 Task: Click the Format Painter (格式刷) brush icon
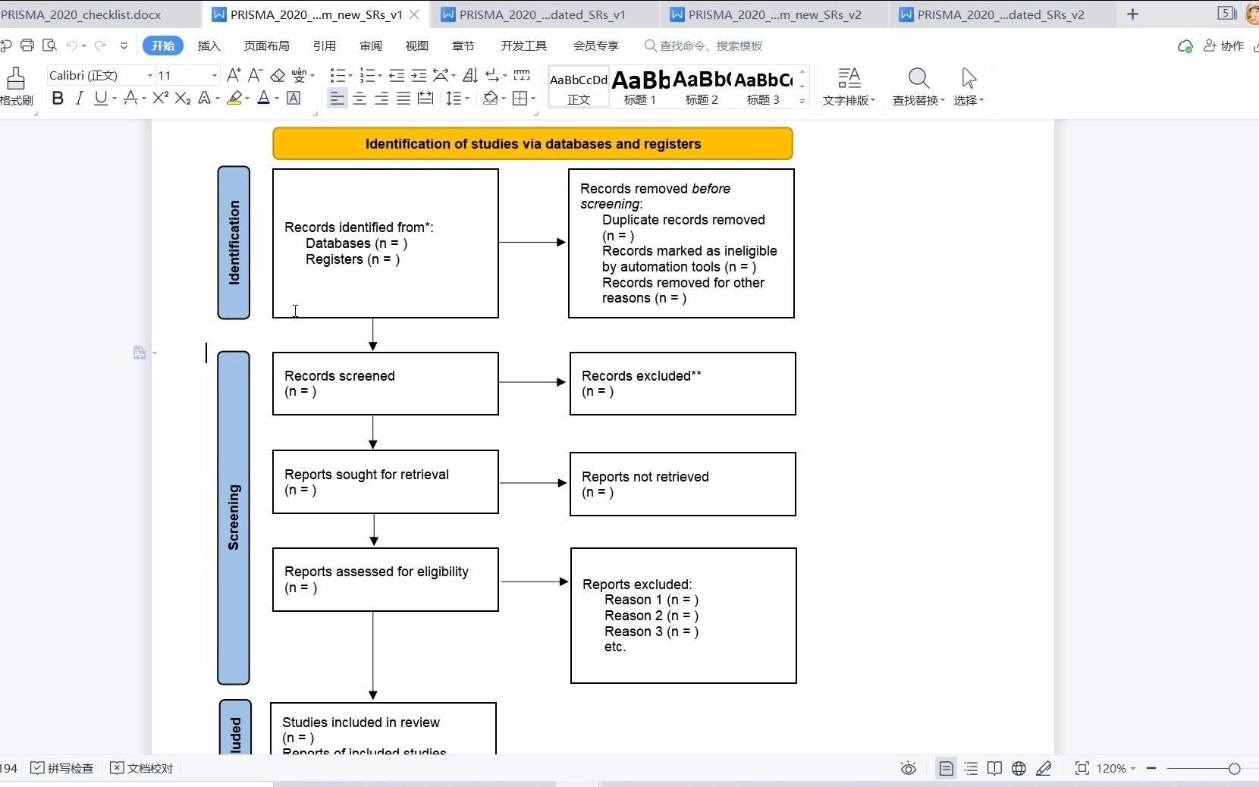click(15, 78)
